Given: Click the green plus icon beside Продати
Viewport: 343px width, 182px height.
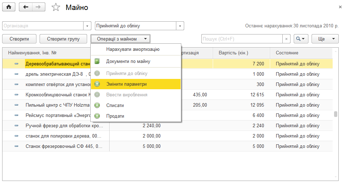Looking at the screenshot, I should coord(97,116).
